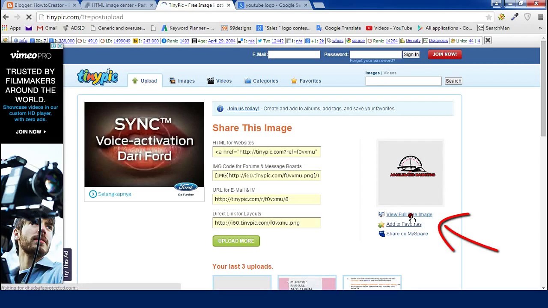Open the Keyword Planner bookmark

188,28
